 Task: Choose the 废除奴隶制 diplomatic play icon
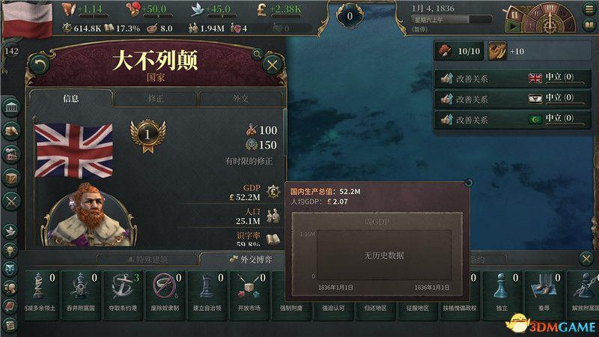pyautogui.click(x=165, y=296)
